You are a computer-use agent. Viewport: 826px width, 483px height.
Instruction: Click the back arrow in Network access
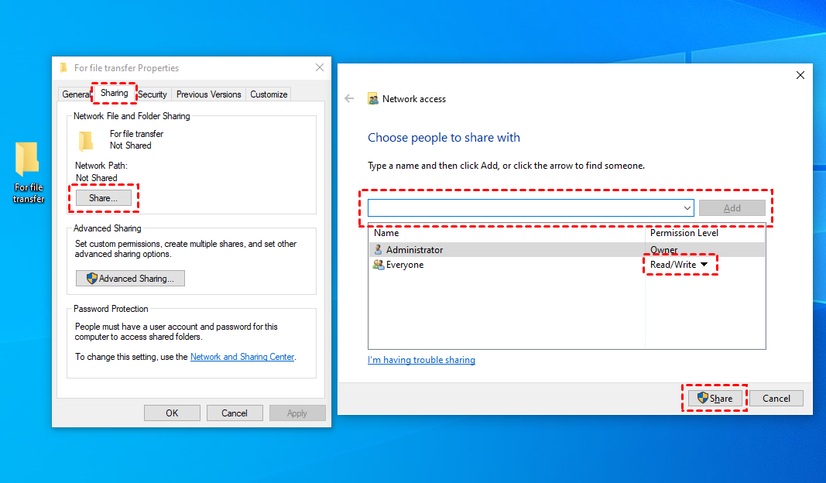point(349,98)
